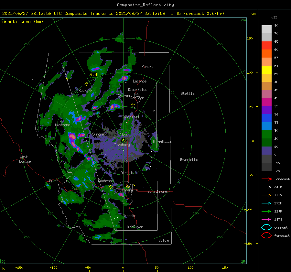This screenshot has width=291, height=272.
Task: Click the yellow diamond marker near RockyMH
Action: [86, 84]
